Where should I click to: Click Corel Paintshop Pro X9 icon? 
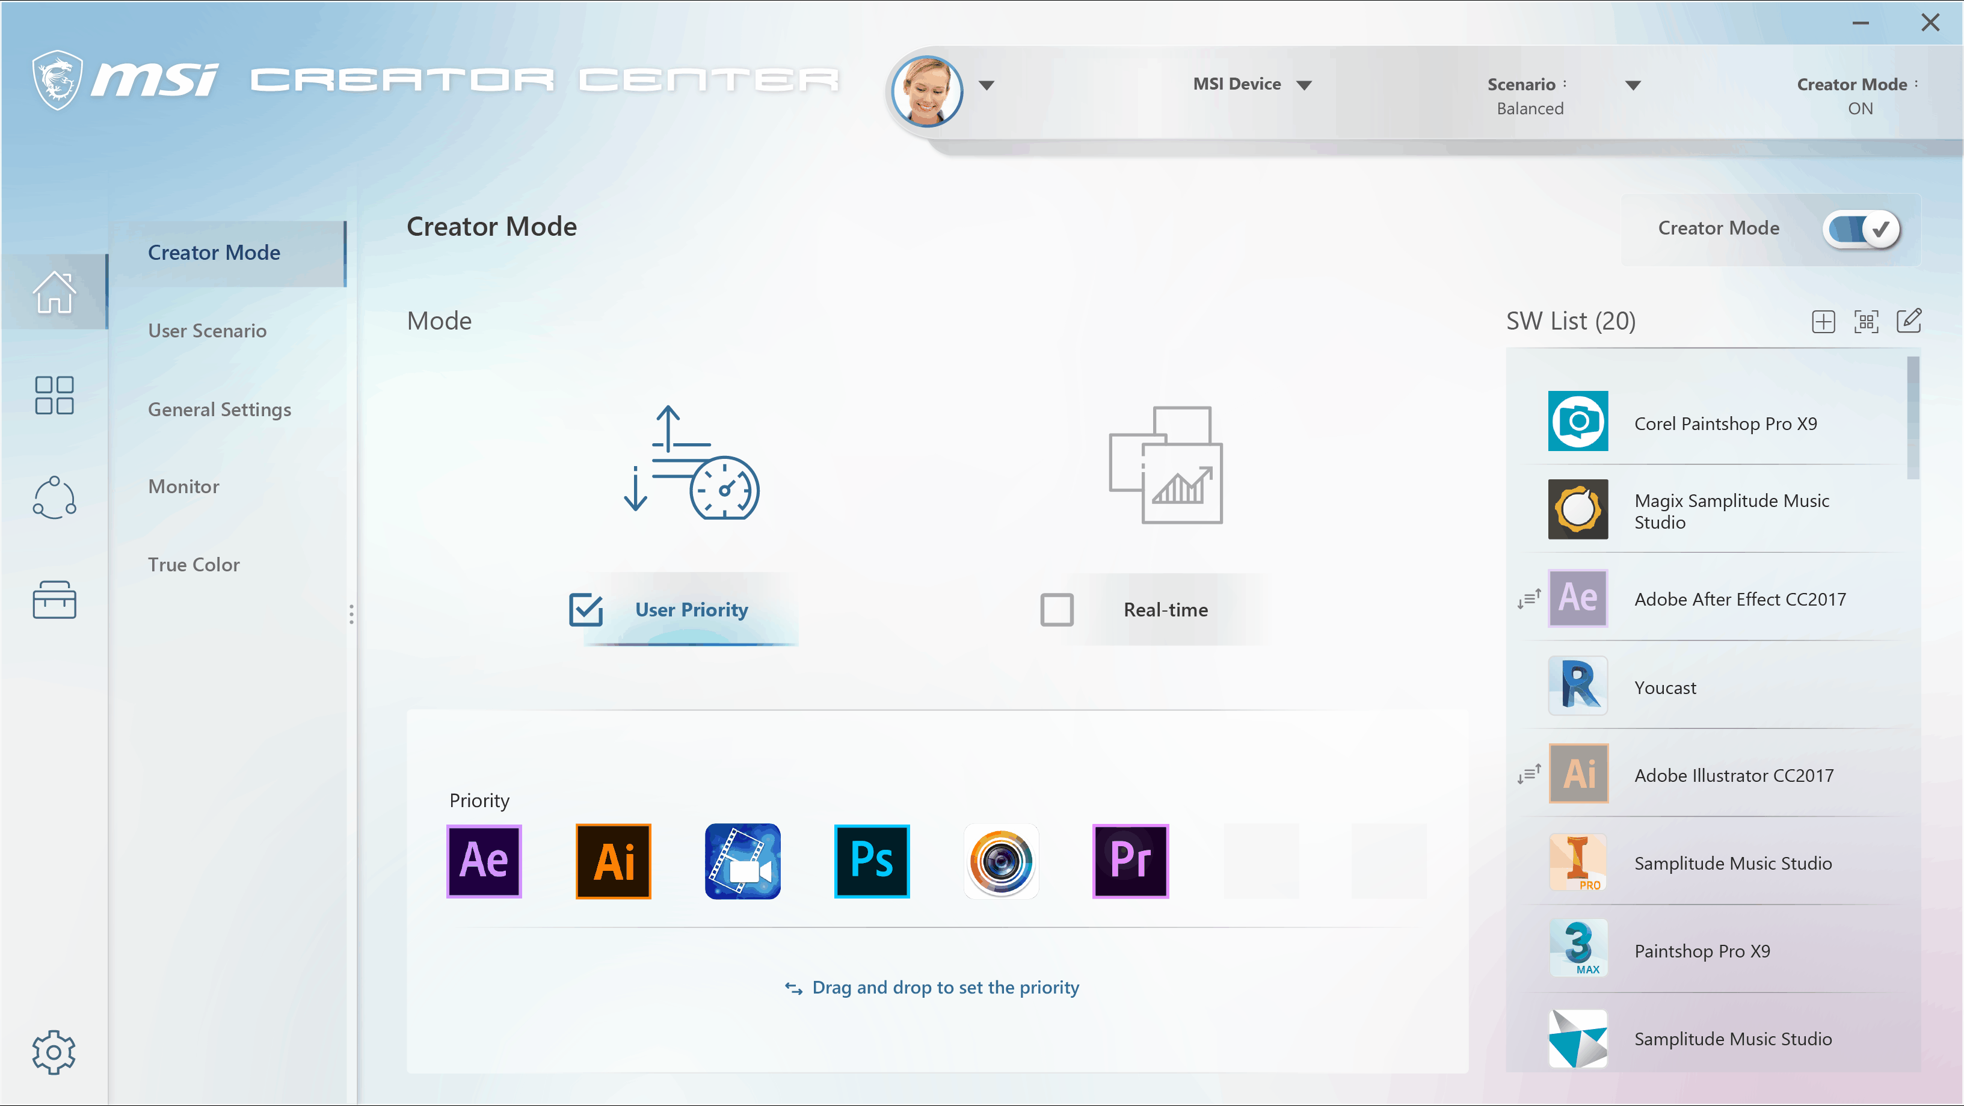pyautogui.click(x=1577, y=422)
